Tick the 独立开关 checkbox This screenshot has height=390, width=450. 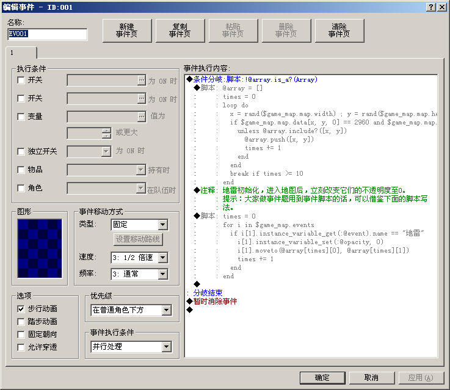[21, 151]
